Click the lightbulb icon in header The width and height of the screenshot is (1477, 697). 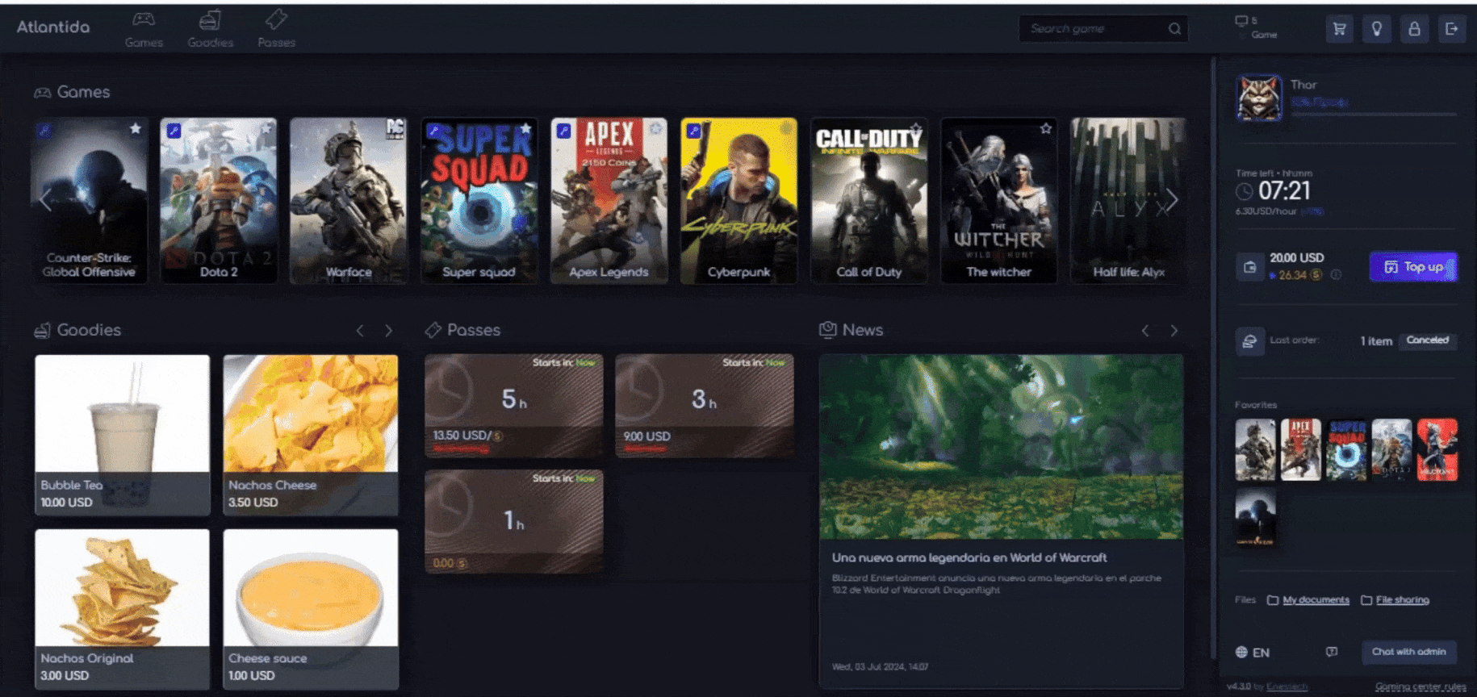click(1377, 29)
